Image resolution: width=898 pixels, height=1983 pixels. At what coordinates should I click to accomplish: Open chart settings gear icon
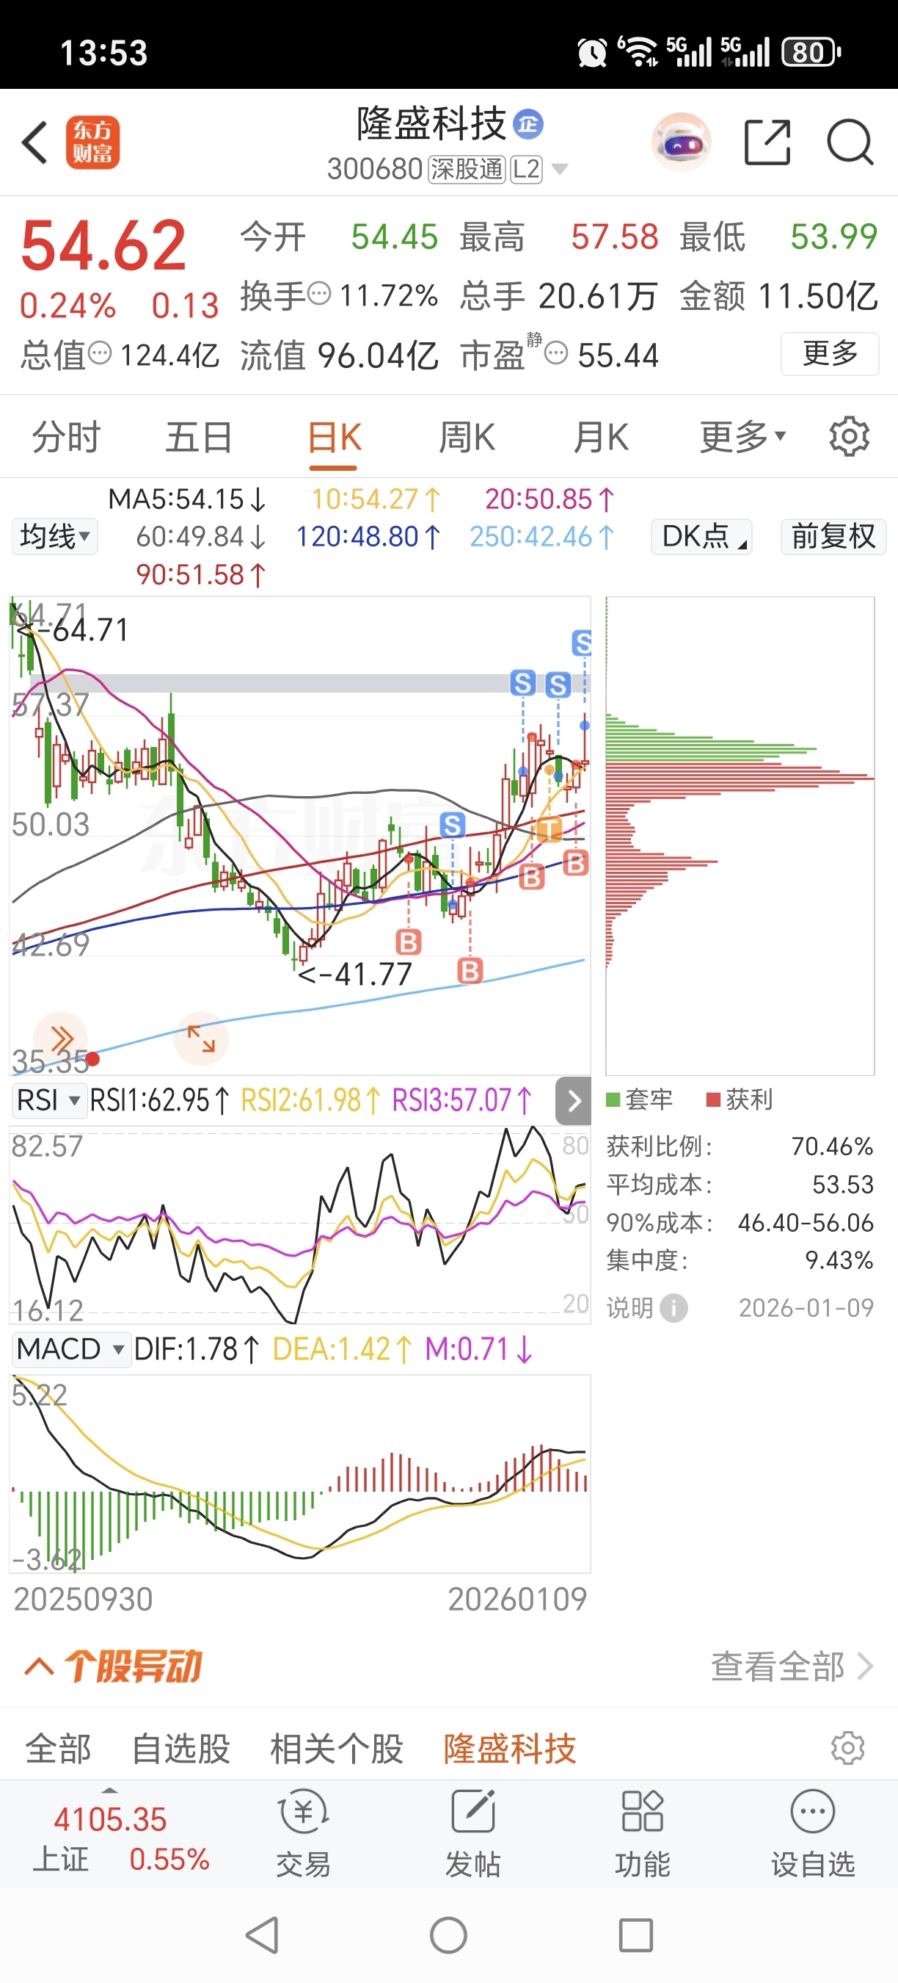pos(850,436)
